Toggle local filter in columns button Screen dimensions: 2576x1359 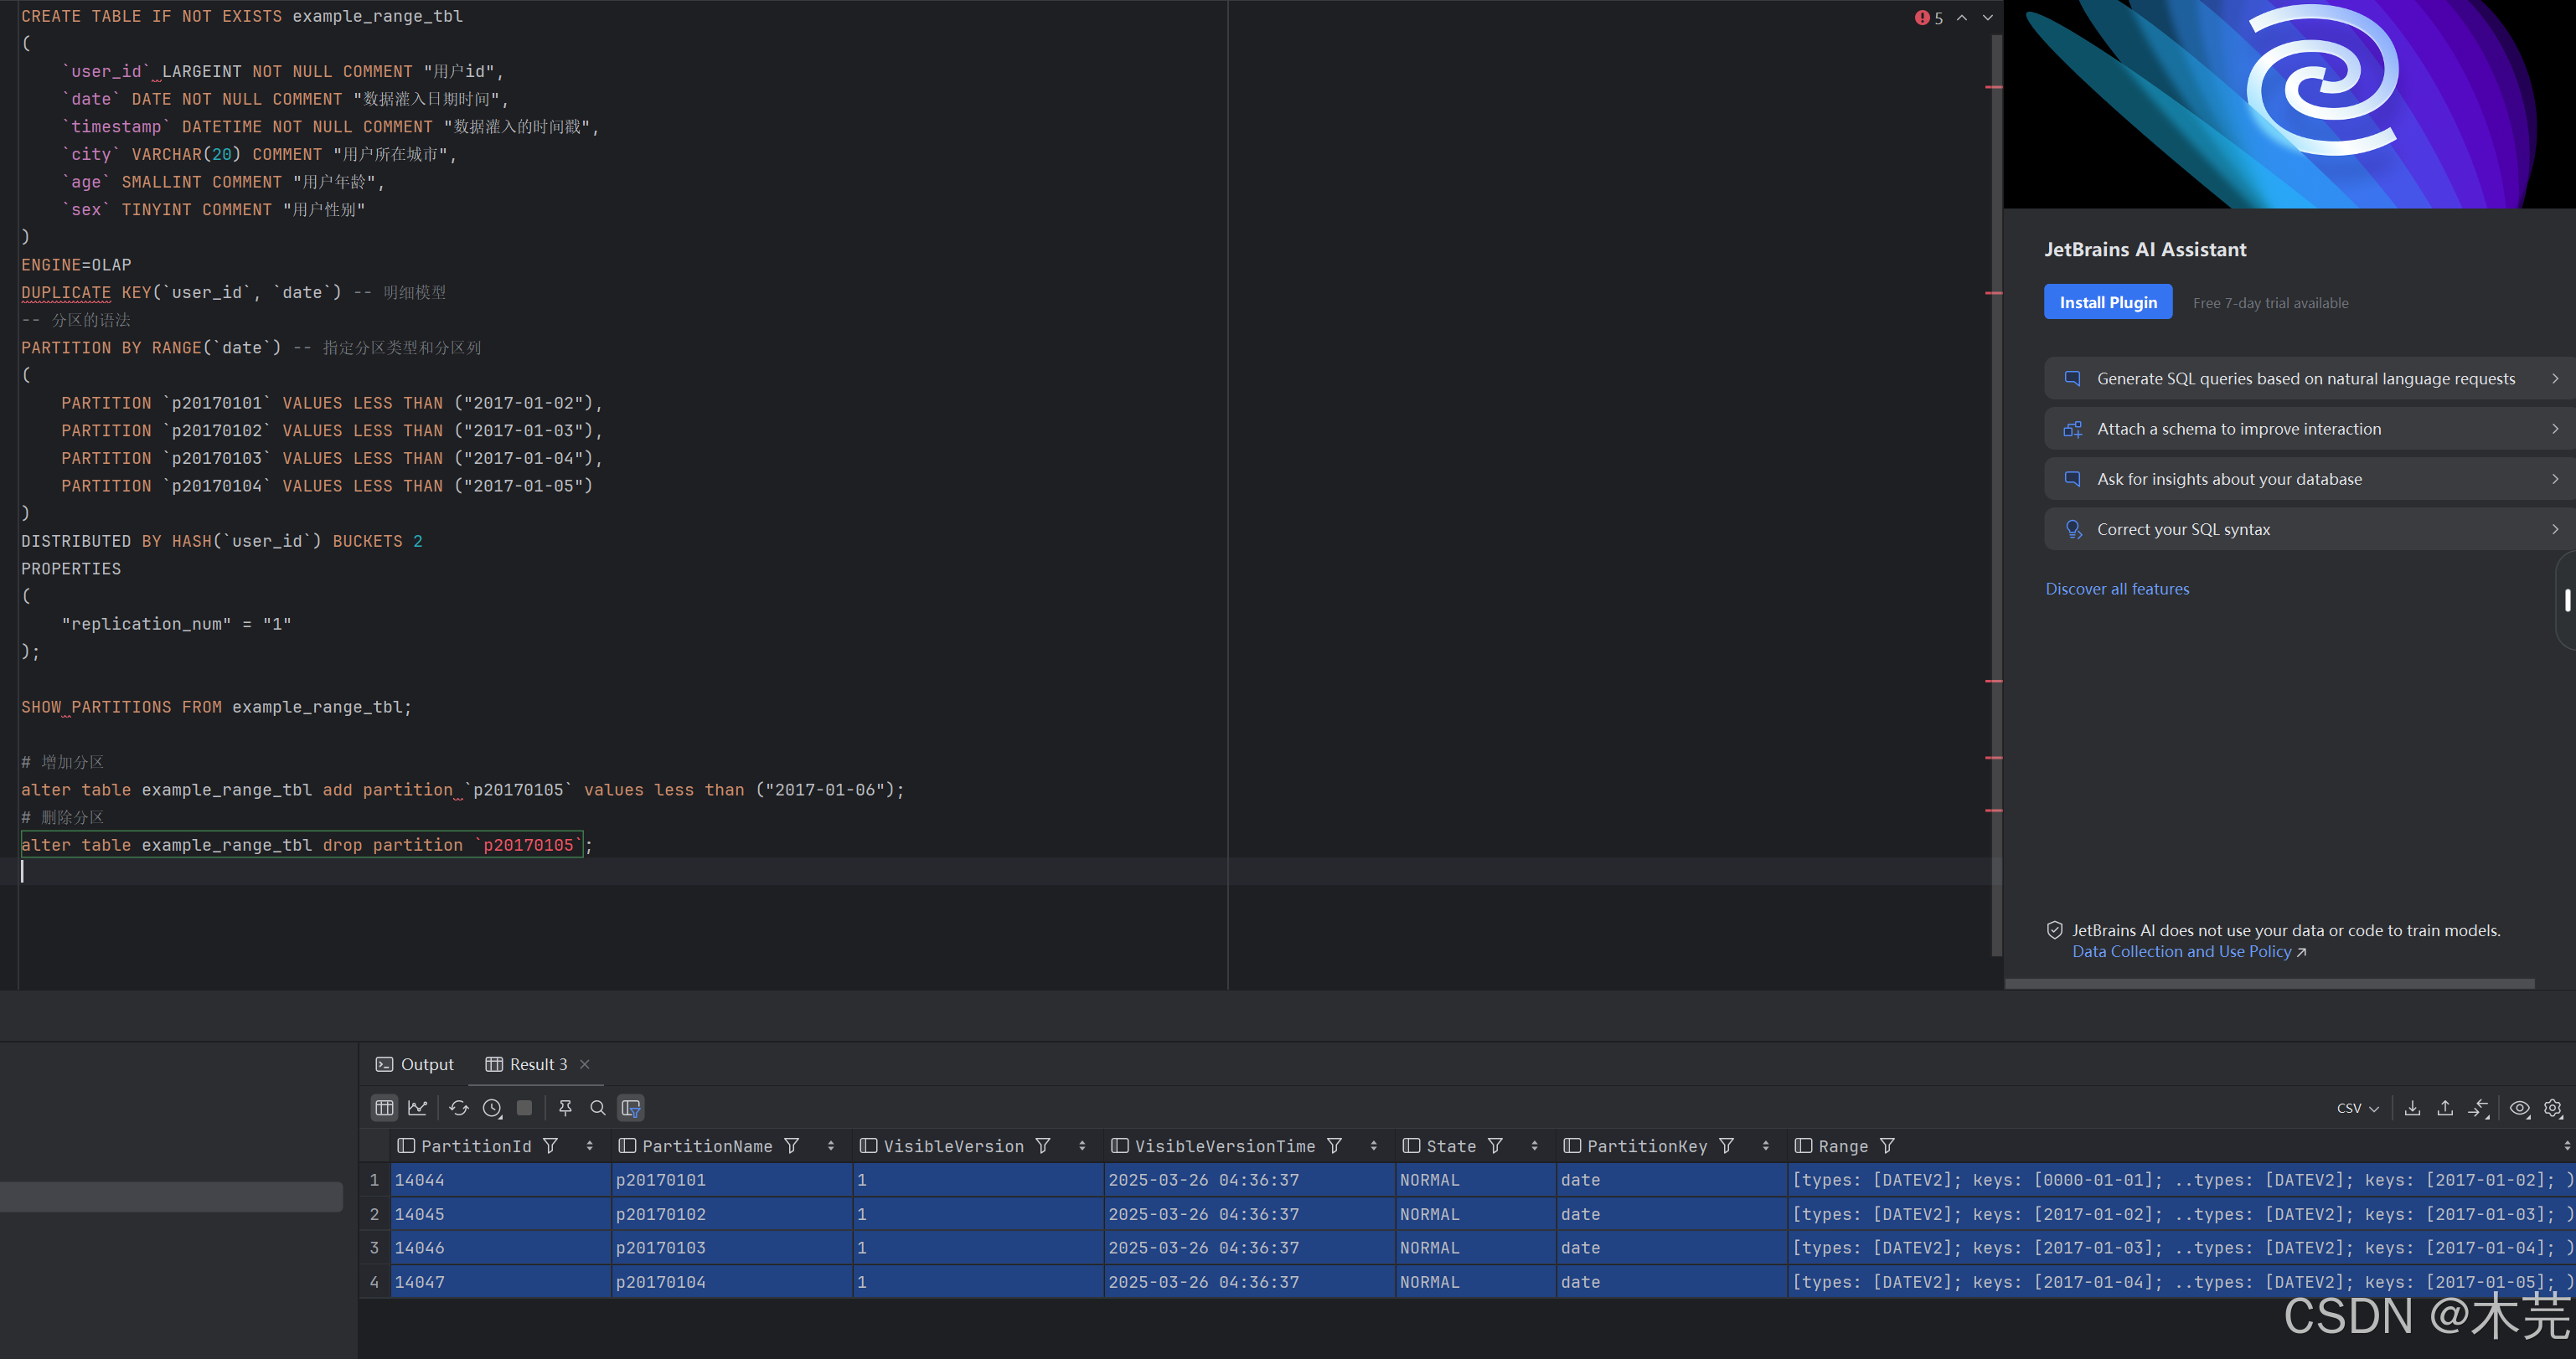coord(631,1107)
